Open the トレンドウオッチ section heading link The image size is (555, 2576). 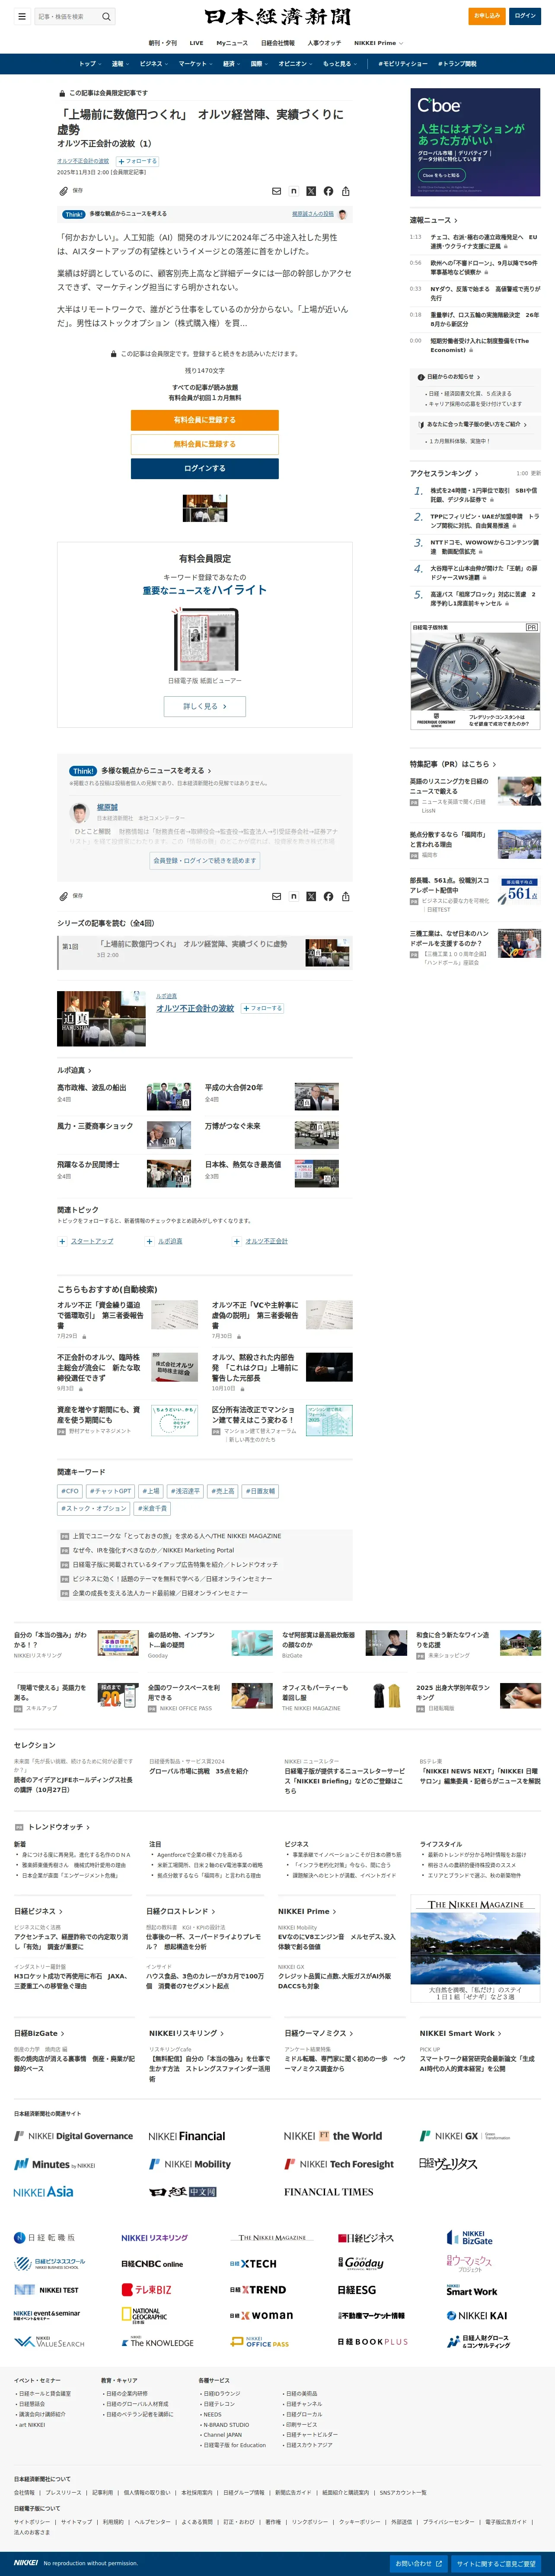[x=58, y=1826]
